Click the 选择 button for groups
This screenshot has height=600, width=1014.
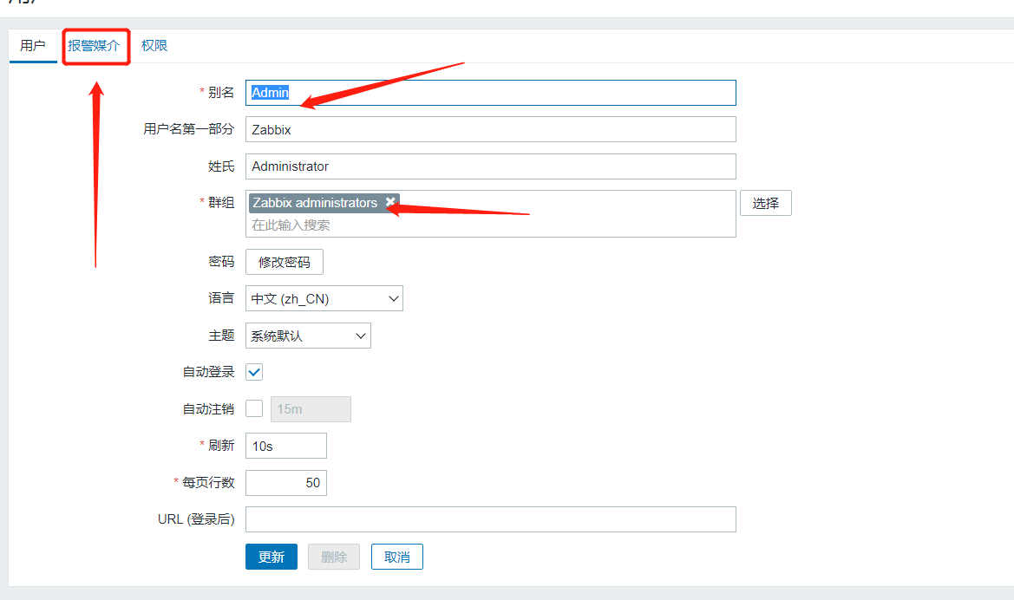[x=766, y=203]
